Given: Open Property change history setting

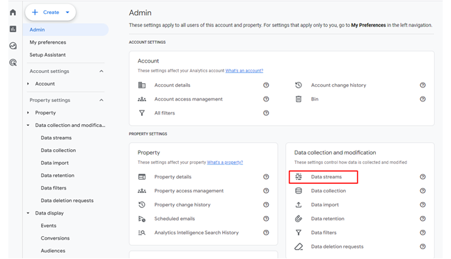Looking at the screenshot, I should 182,205.
